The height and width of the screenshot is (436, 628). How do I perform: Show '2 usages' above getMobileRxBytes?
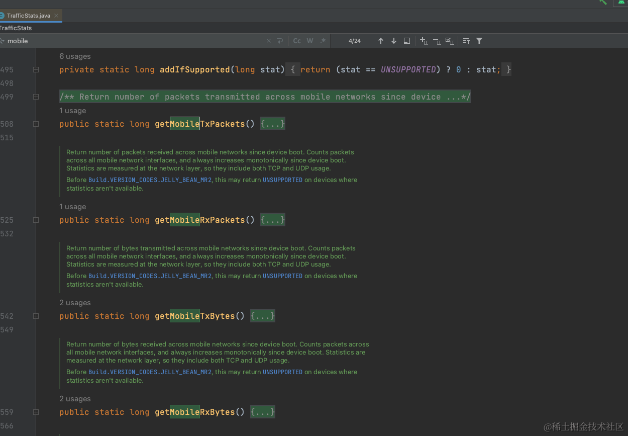[75, 399]
